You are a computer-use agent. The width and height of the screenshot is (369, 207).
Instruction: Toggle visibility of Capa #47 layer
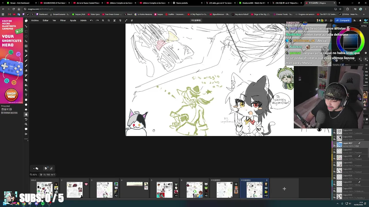(334, 150)
